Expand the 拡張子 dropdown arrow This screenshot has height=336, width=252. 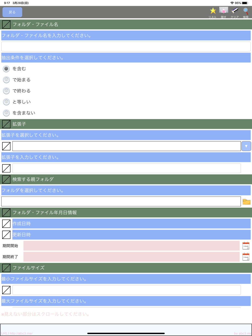[x=246, y=146]
